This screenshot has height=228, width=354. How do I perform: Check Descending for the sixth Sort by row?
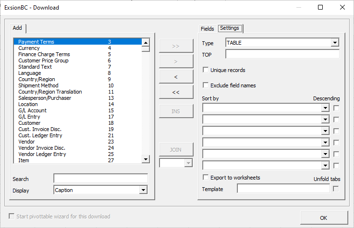(336, 166)
